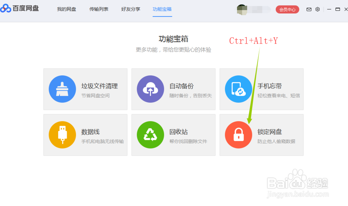Open the 我的网盘 tab
This screenshot has height=206, width=348.
click(x=66, y=9)
